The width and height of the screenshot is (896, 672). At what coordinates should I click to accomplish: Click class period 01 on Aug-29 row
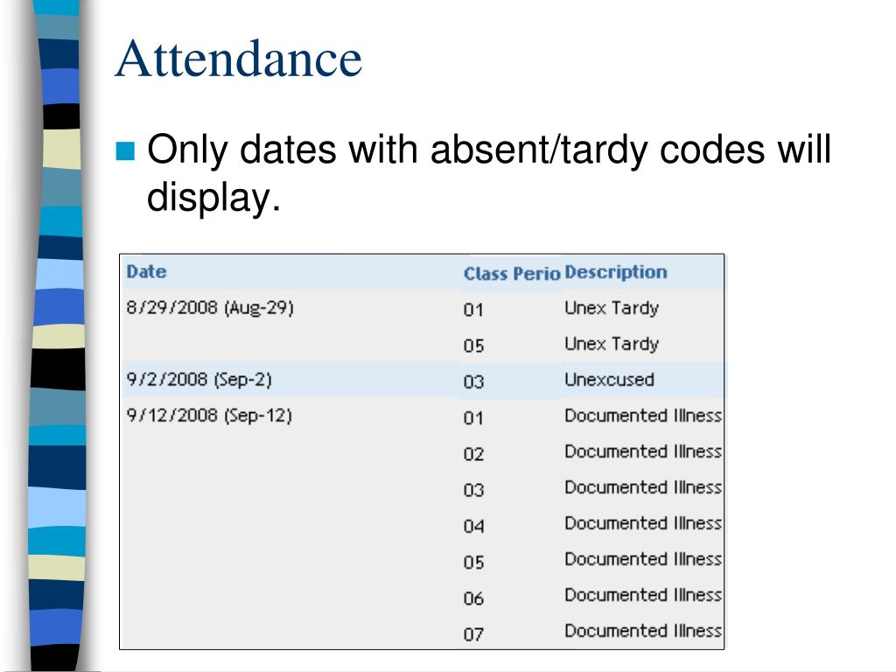coord(473,310)
